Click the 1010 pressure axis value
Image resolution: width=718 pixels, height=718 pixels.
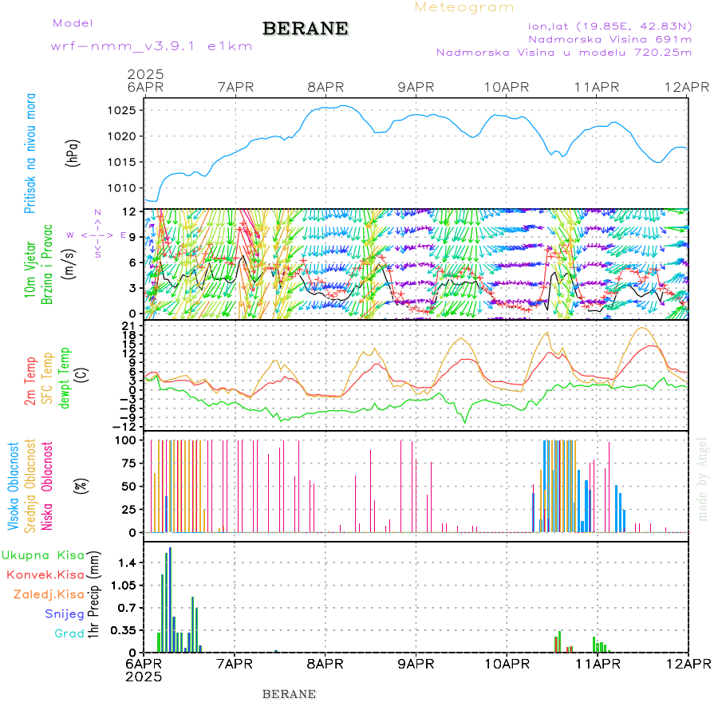121,187
